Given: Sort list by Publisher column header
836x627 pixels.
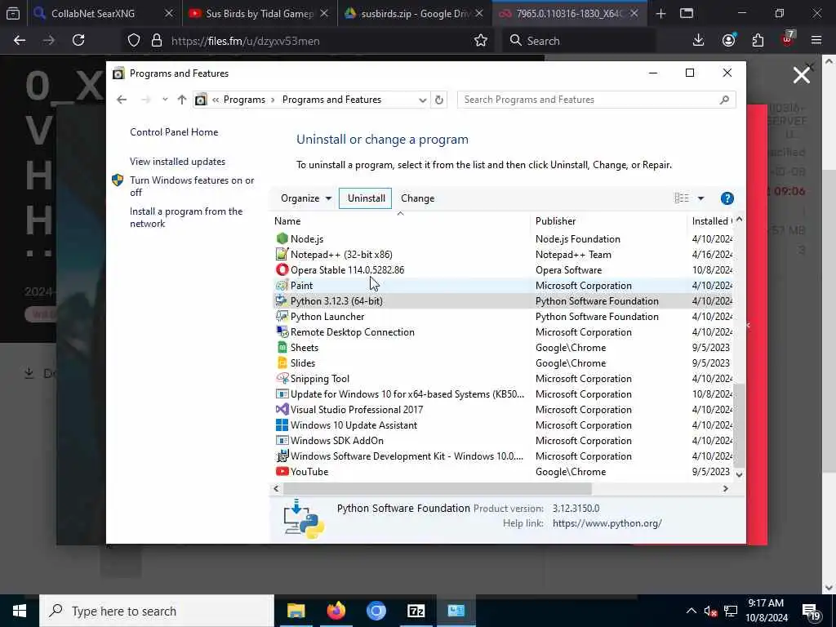Looking at the screenshot, I should [607, 220].
